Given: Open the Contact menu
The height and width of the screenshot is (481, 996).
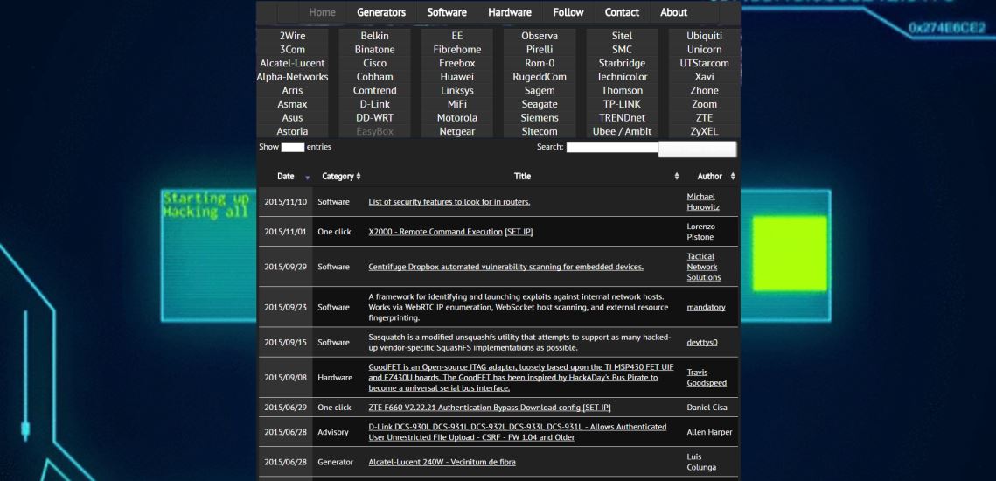Looking at the screenshot, I should [622, 12].
